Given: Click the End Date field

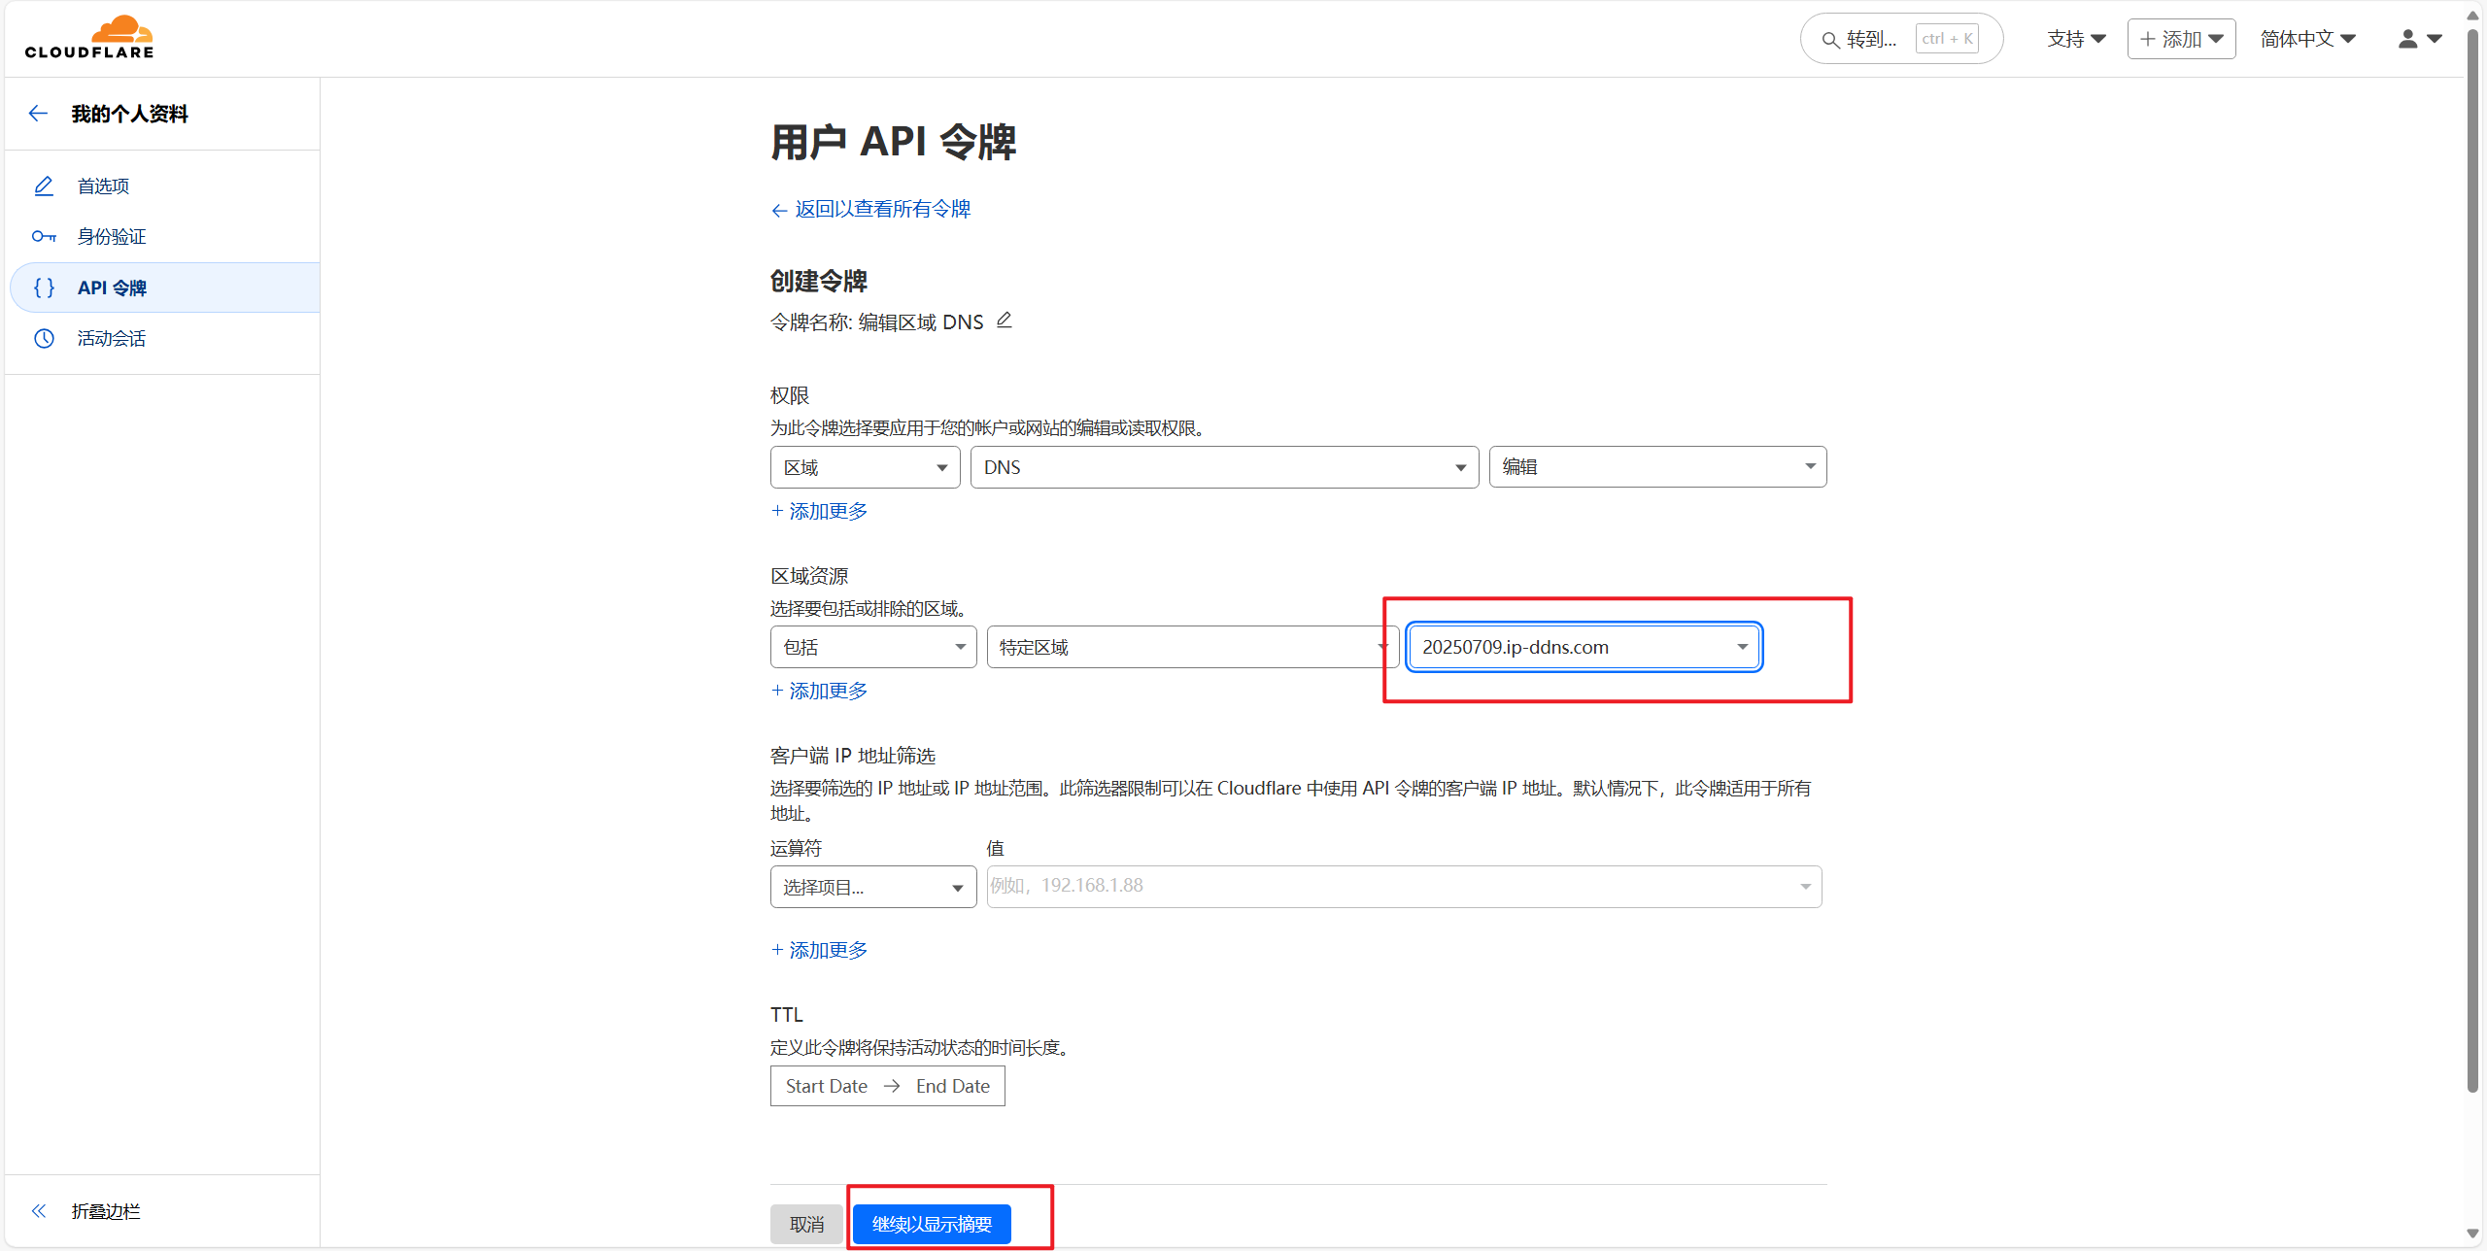Looking at the screenshot, I should tap(953, 1086).
